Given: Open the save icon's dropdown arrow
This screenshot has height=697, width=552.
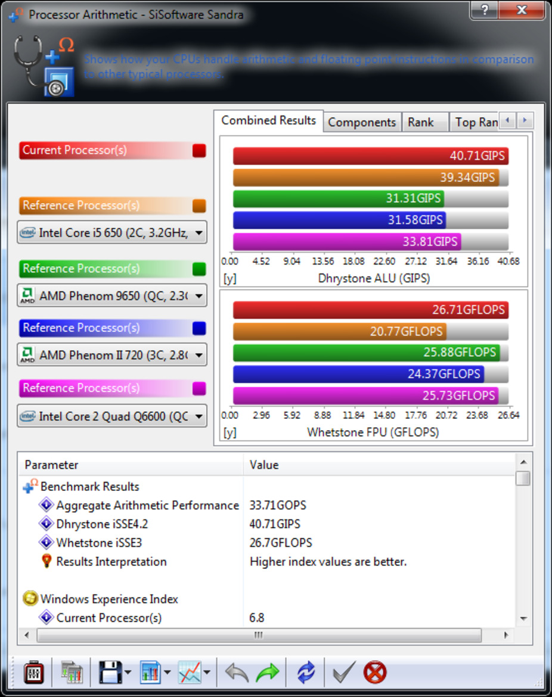Looking at the screenshot, I should (x=128, y=672).
